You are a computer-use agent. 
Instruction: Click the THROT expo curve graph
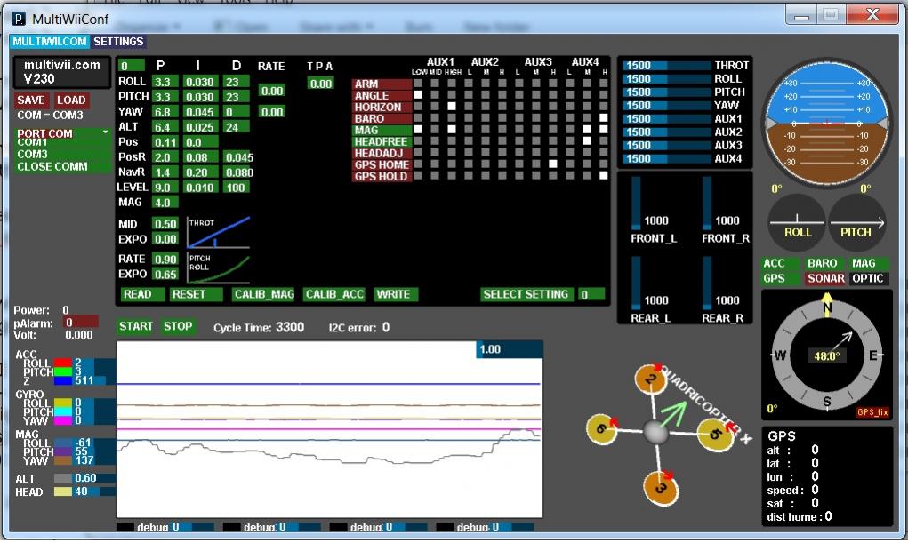click(x=218, y=232)
